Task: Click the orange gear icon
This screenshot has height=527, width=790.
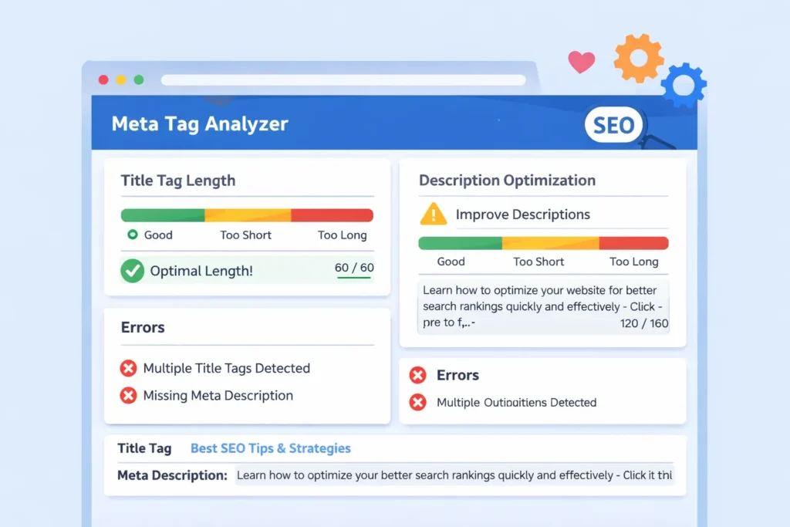Action: click(x=639, y=58)
